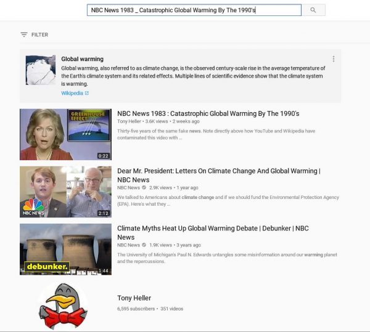370x332 pixels.
Task: Open Tony Heller channel under first video
Action: tap(129, 121)
